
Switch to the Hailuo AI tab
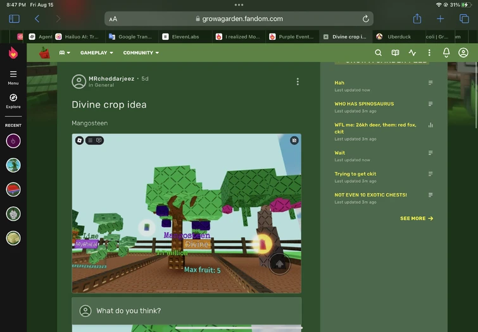point(79,37)
